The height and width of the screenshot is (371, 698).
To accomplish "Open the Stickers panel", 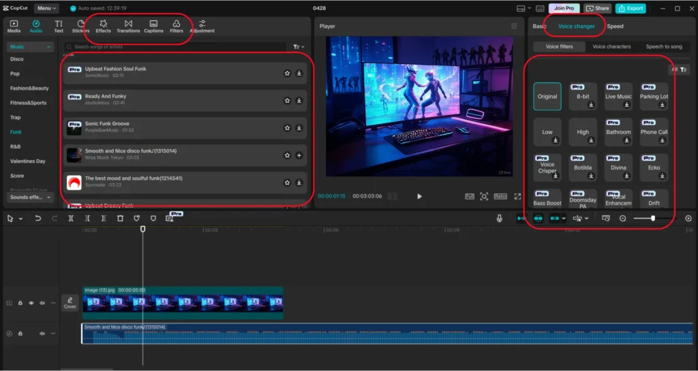I will [80, 27].
